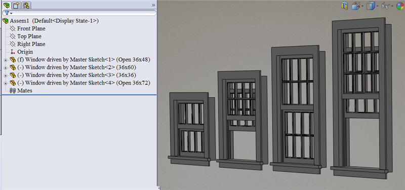Expand the 36x60 window component
Viewport: 405px width, 190px height.
6,68
